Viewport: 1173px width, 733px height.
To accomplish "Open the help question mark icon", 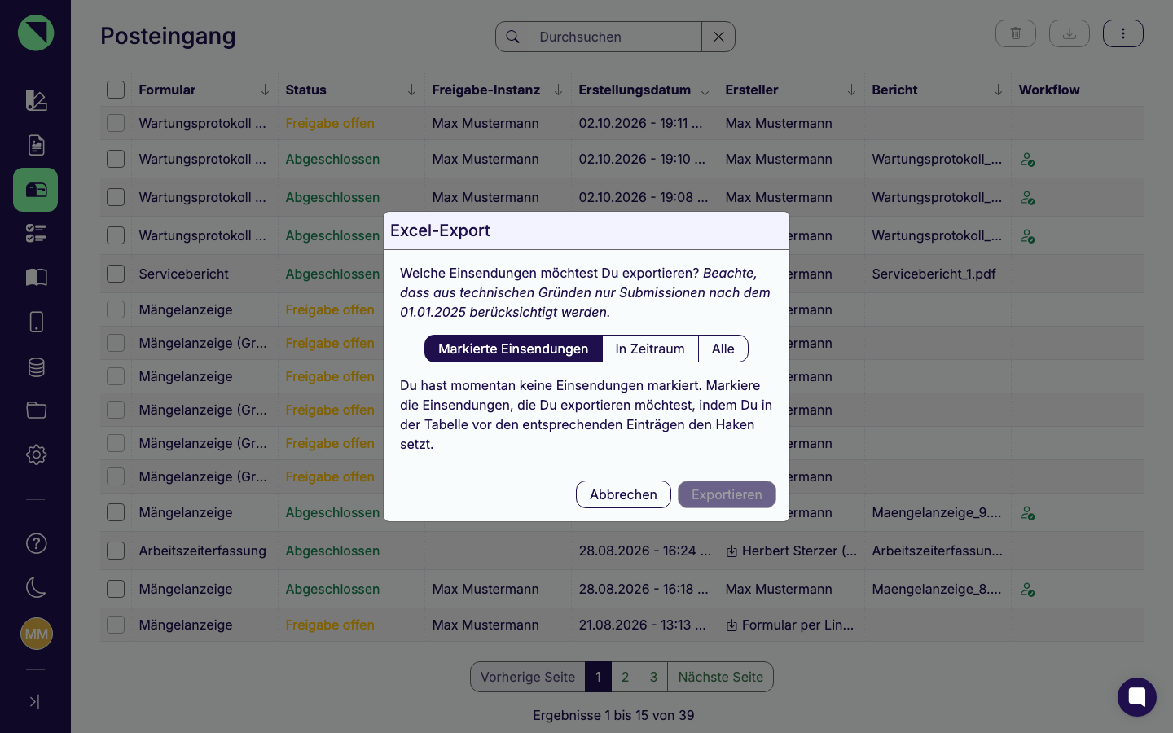I will (x=36, y=543).
